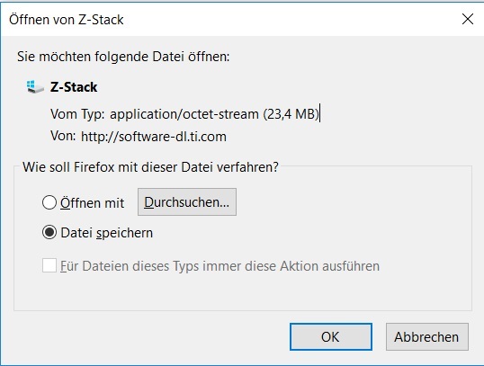Screen dimensions: 484x366
Task: Click the Wie soll Firefox group heading
Action: click(x=150, y=167)
